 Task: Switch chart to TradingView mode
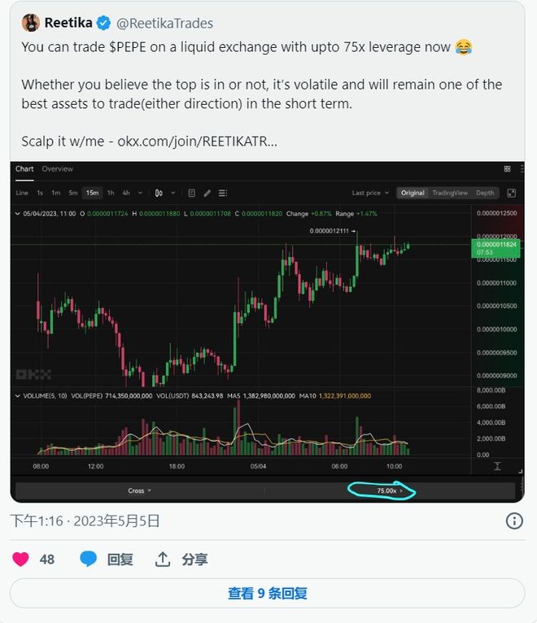click(450, 193)
